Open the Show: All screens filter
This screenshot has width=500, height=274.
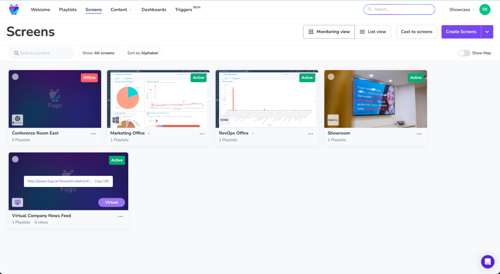(99, 53)
